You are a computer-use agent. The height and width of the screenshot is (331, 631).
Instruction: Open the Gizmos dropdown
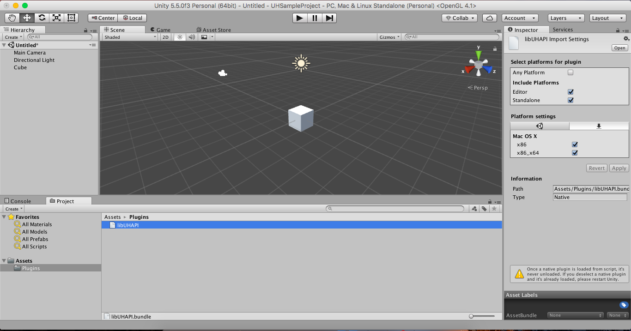point(389,37)
